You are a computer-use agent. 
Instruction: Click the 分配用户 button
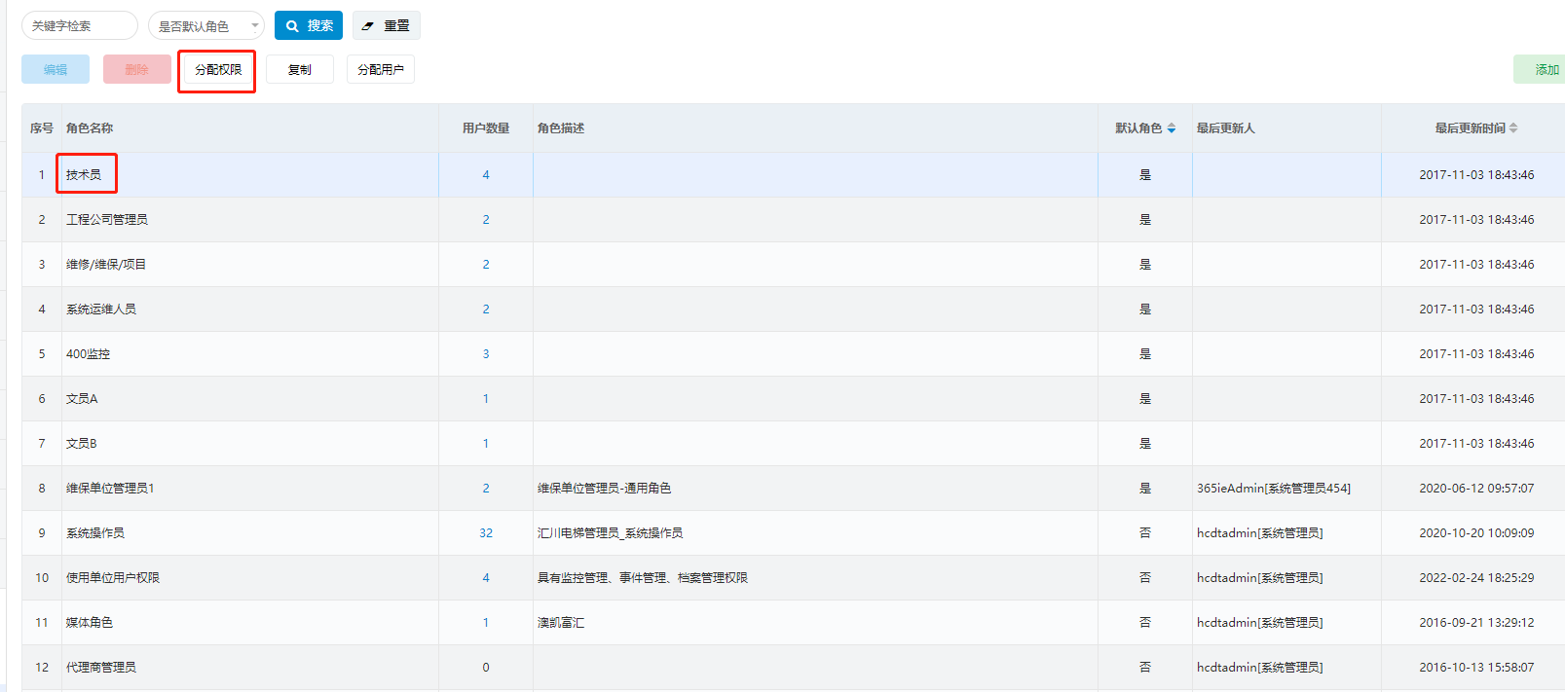(381, 69)
